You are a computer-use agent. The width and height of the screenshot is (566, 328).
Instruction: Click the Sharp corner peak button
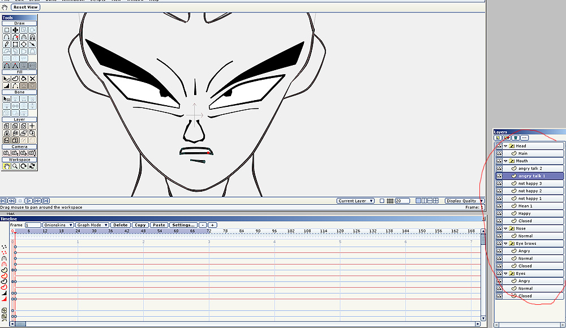[x=15, y=66]
